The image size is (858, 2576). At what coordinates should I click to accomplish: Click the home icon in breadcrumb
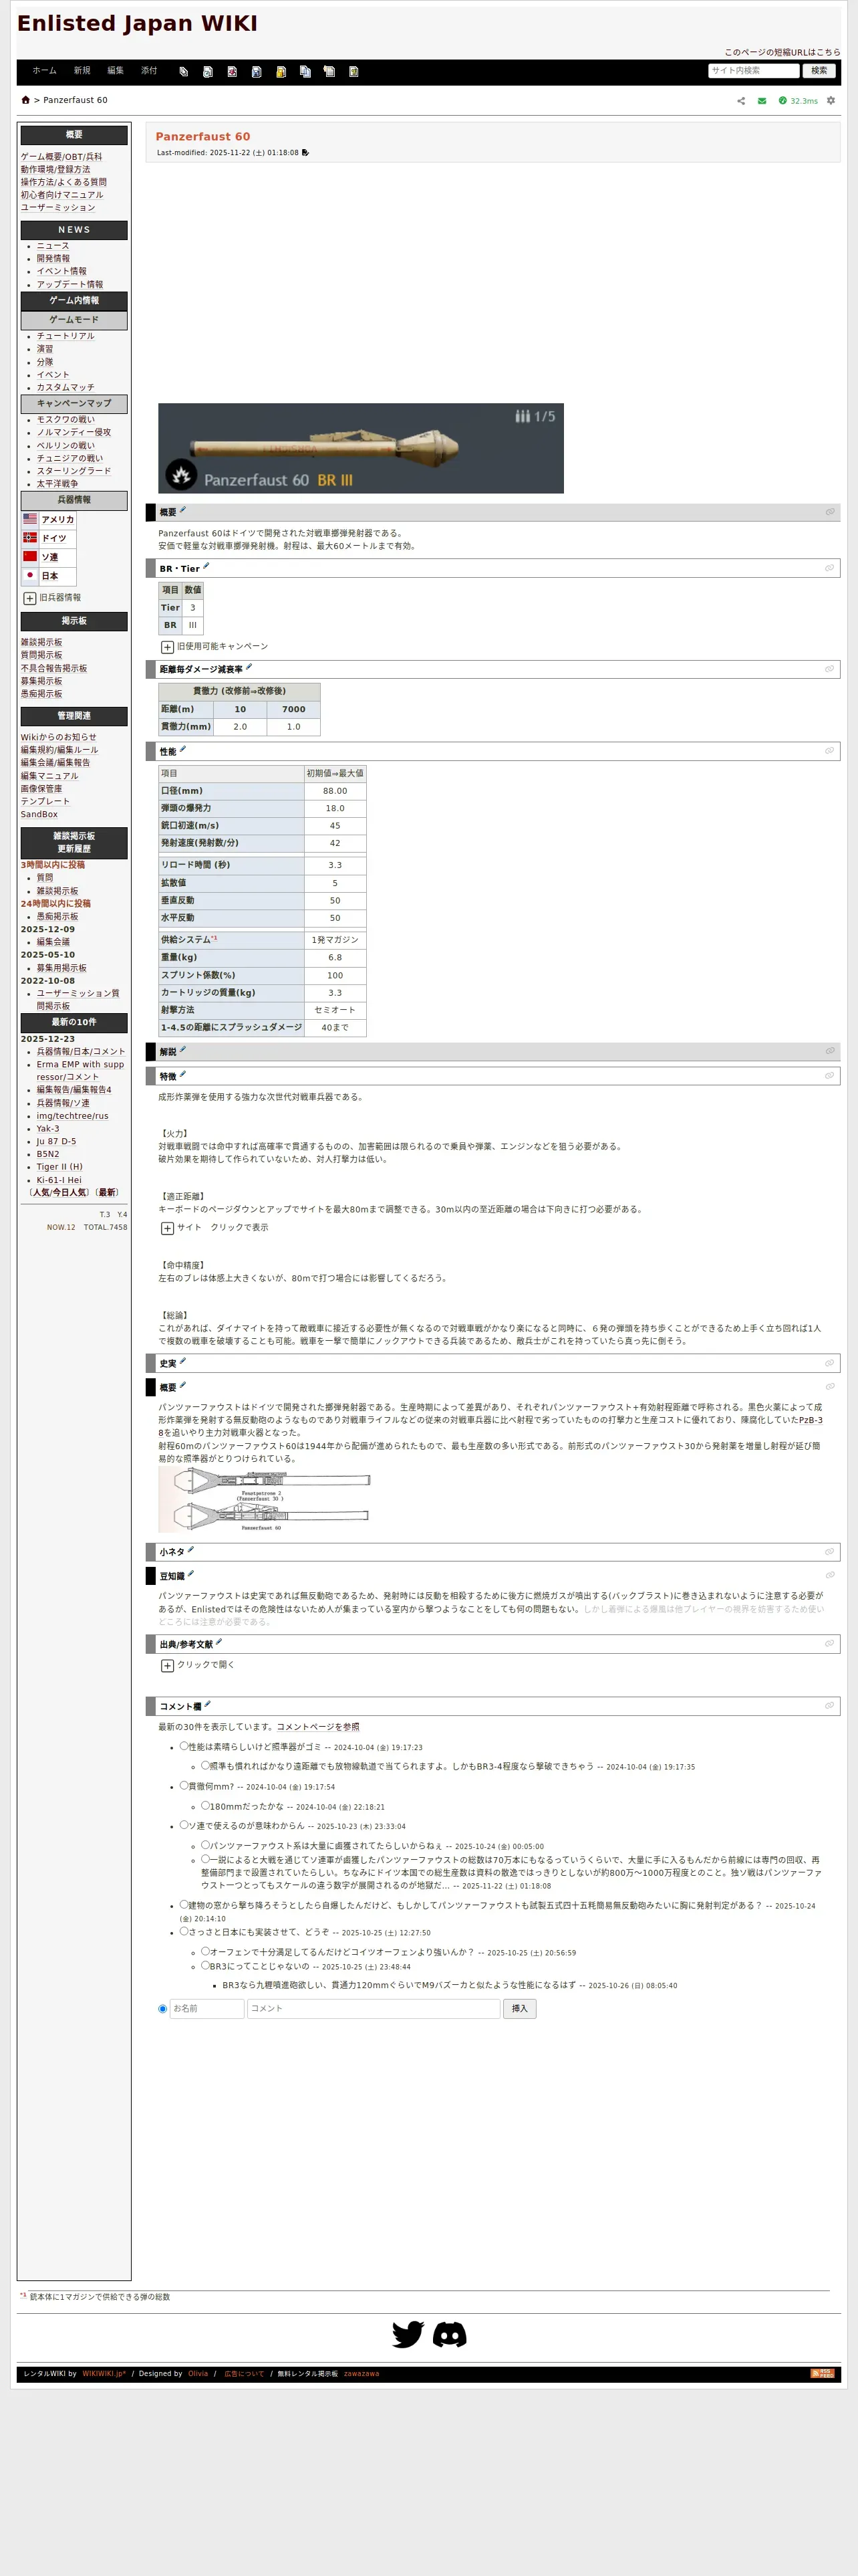click(26, 100)
